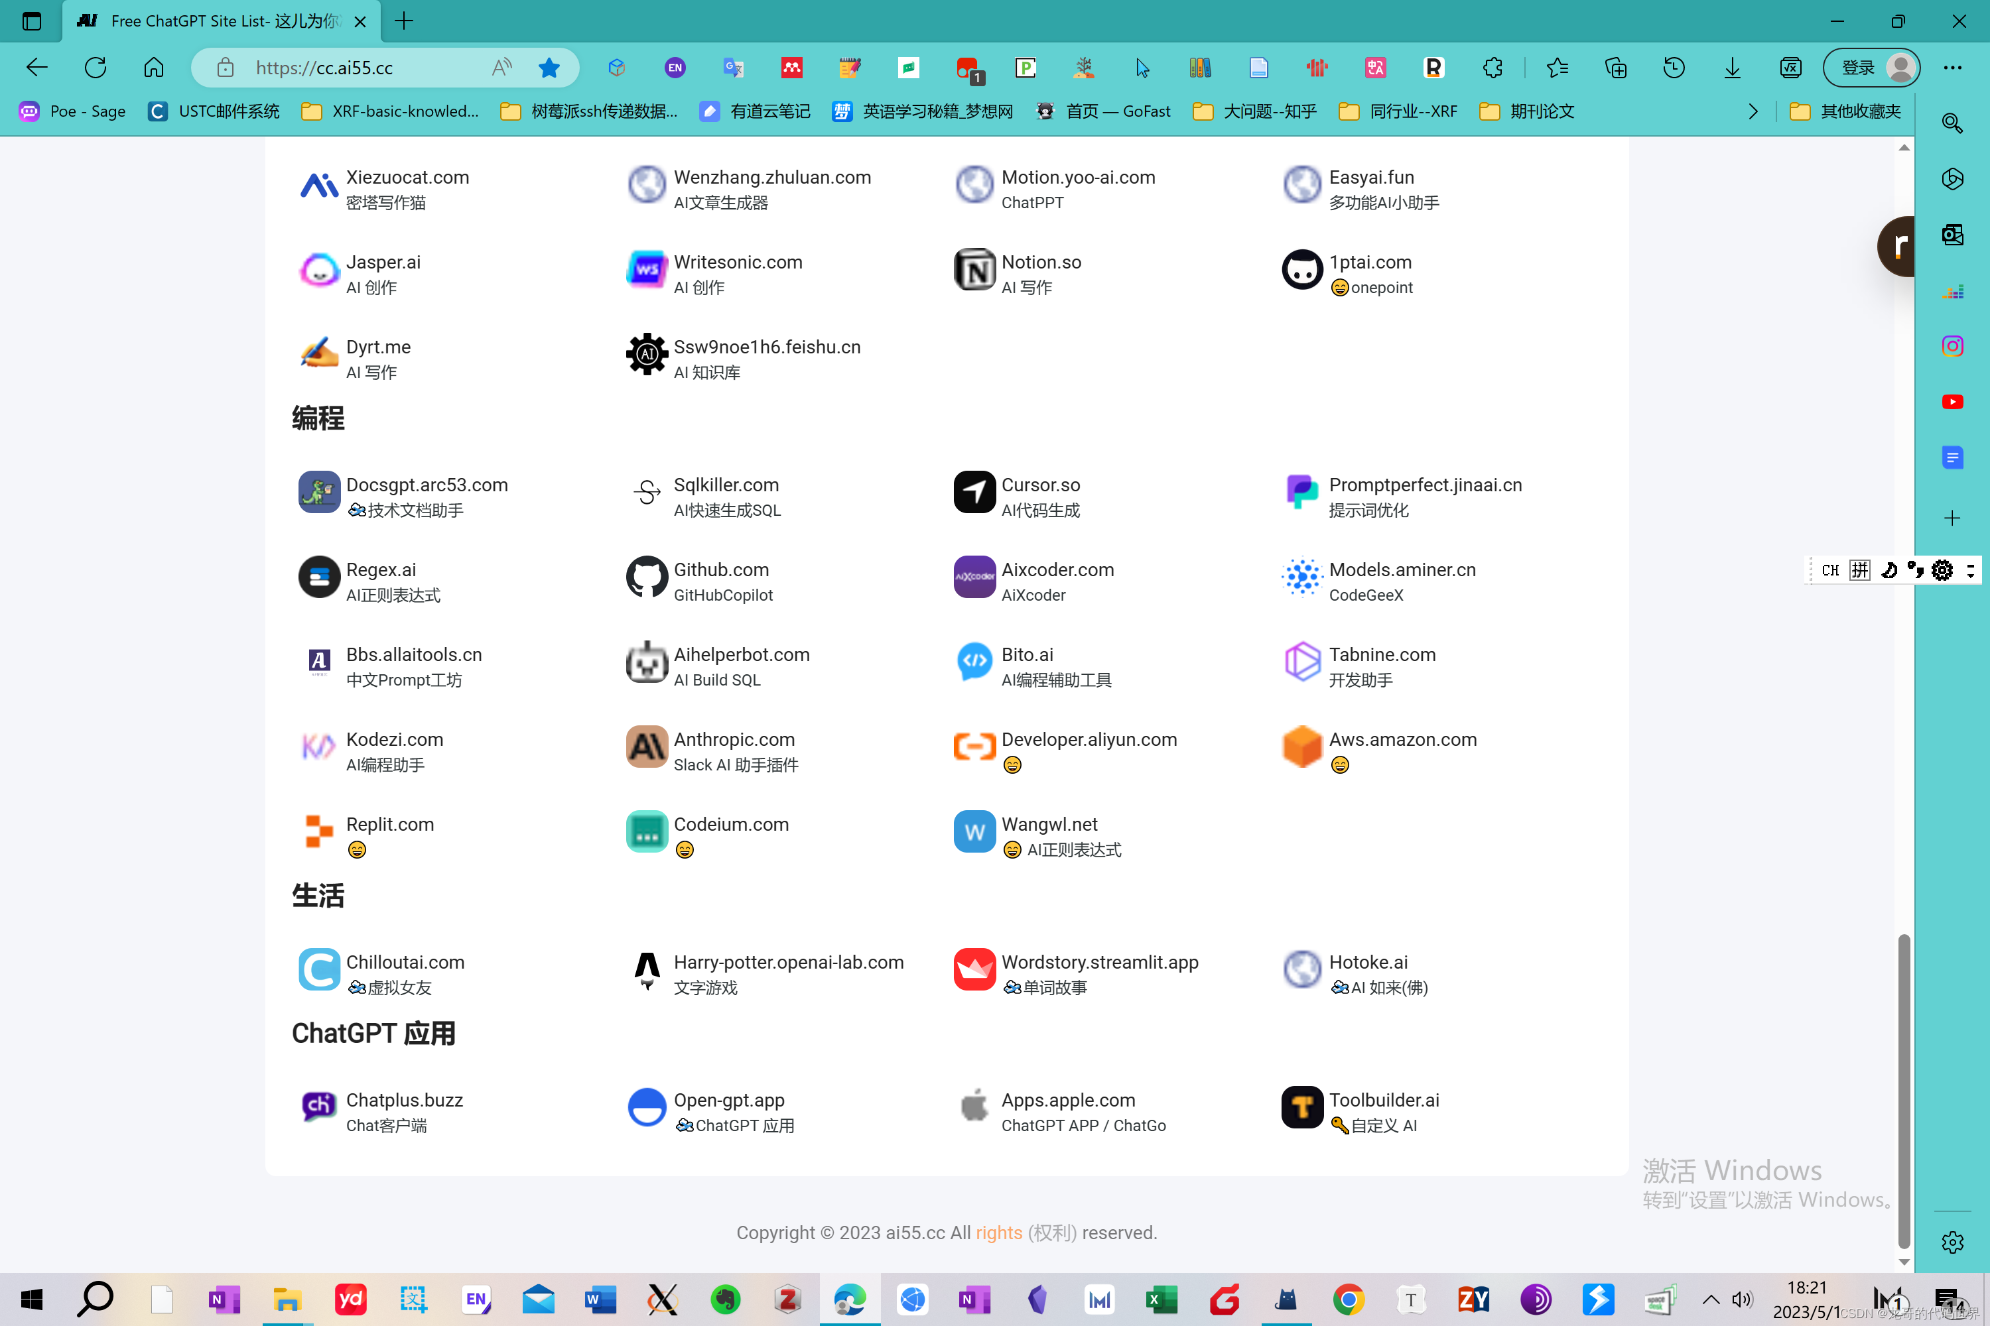Toggle the favorite star in the address bar
The height and width of the screenshot is (1326, 1990).
point(549,68)
